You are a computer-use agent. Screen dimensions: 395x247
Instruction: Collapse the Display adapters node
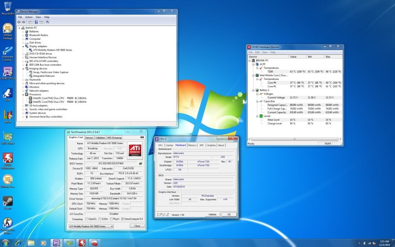[x=23, y=46]
